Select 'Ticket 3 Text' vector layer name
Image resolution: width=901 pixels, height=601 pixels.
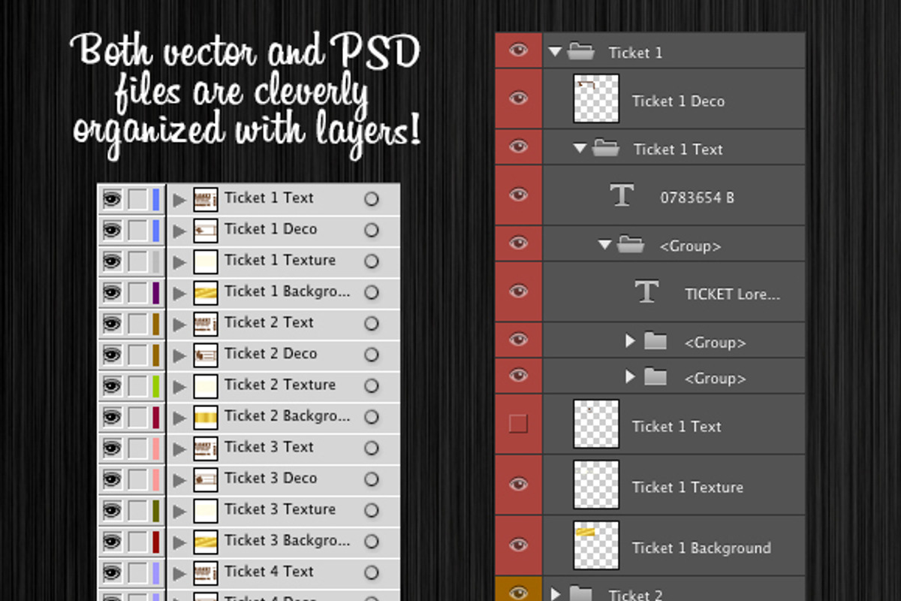(x=269, y=446)
